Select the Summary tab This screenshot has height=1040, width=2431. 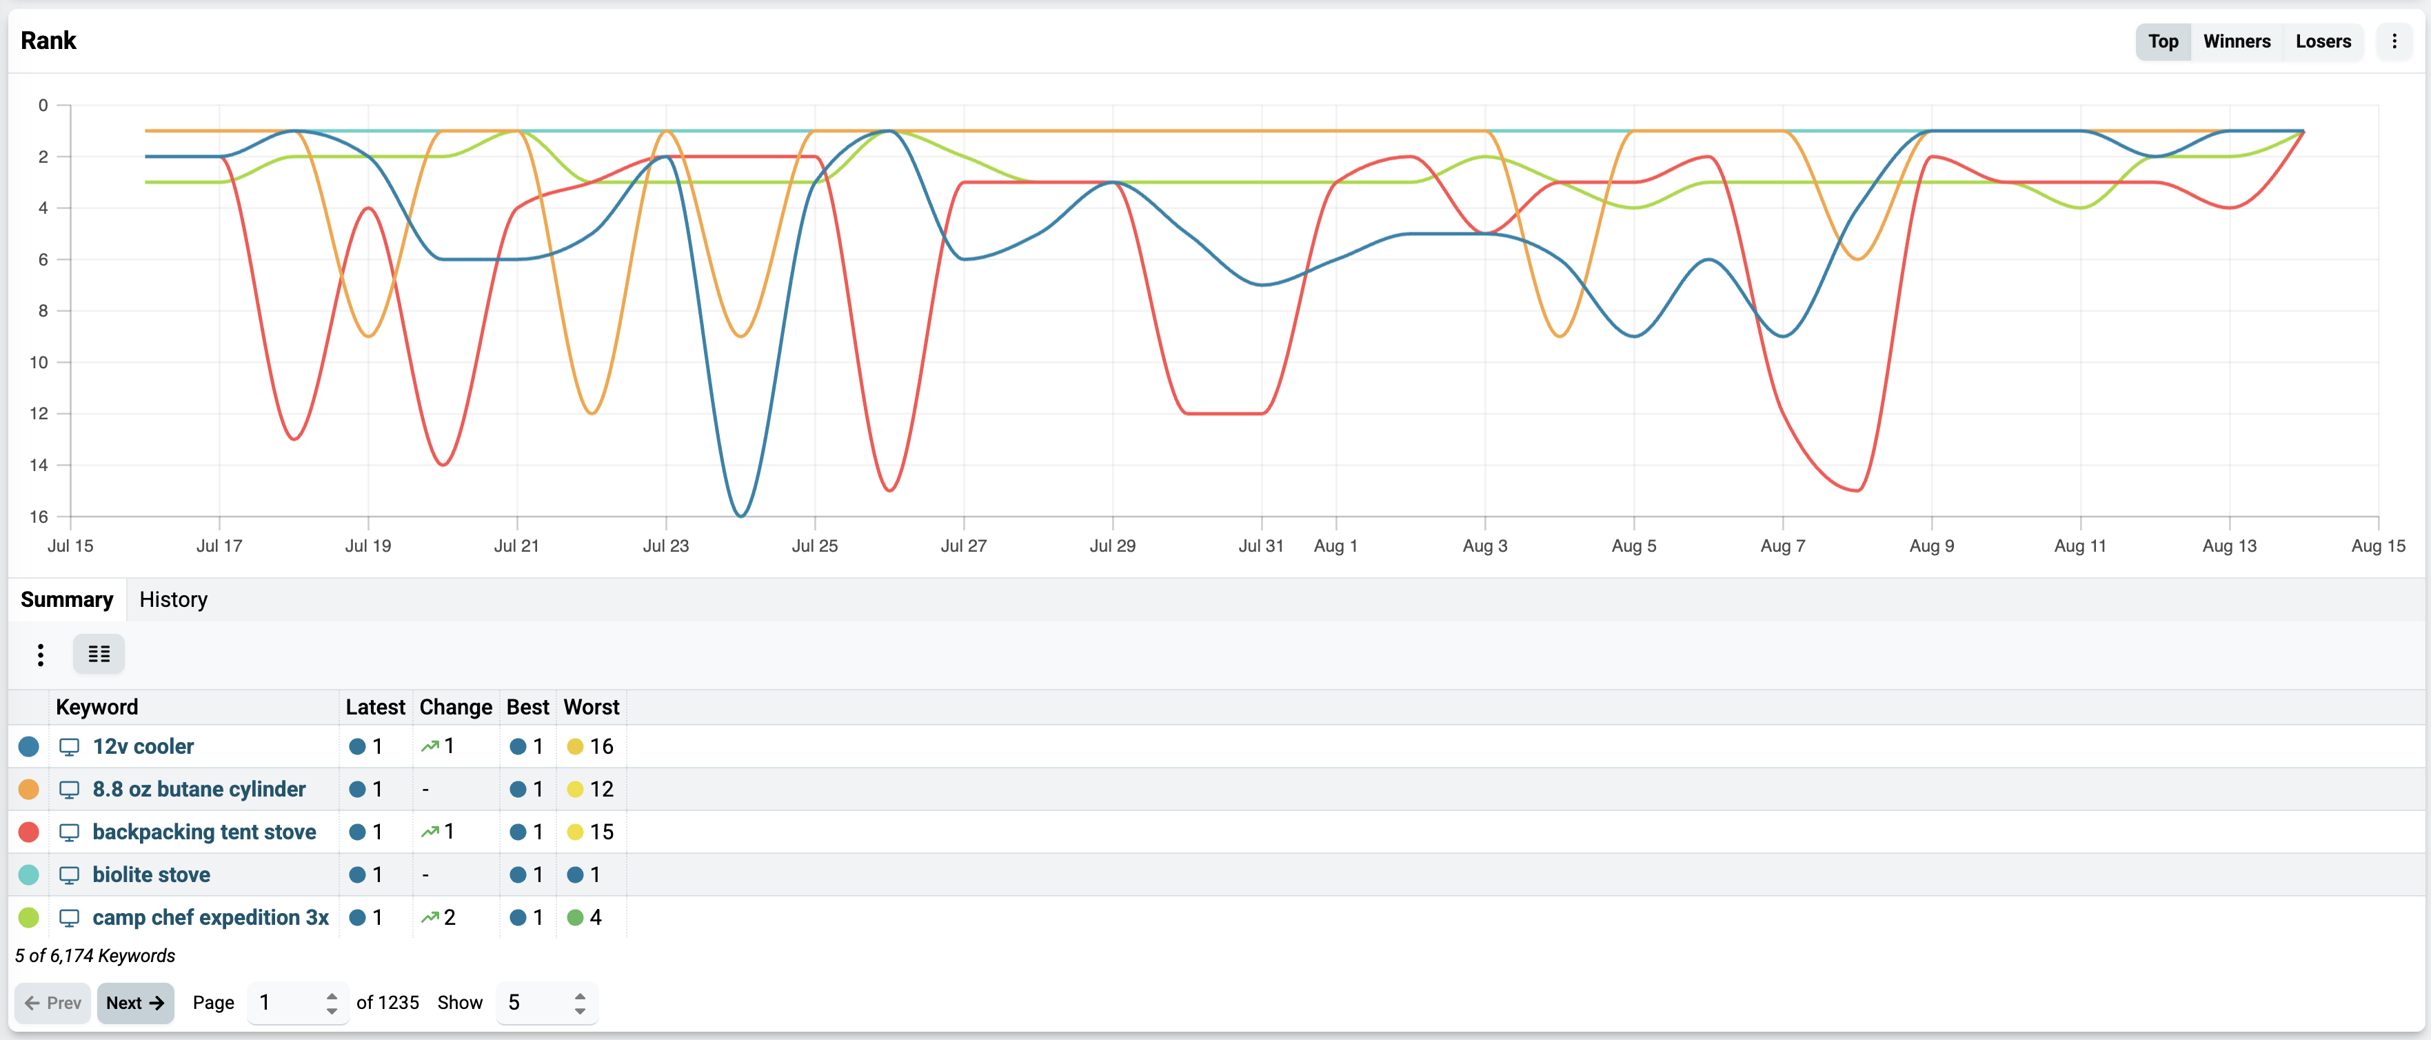tap(67, 599)
